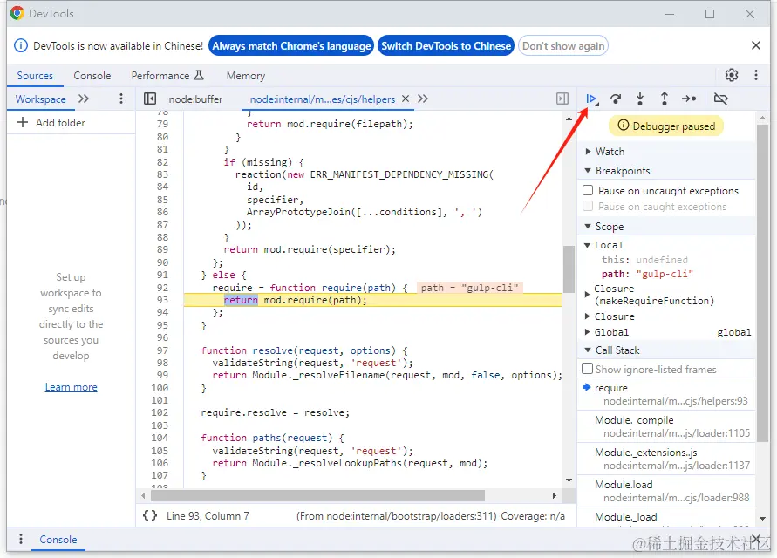Click the inline path = "gulp-cli" hint

(x=469, y=288)
